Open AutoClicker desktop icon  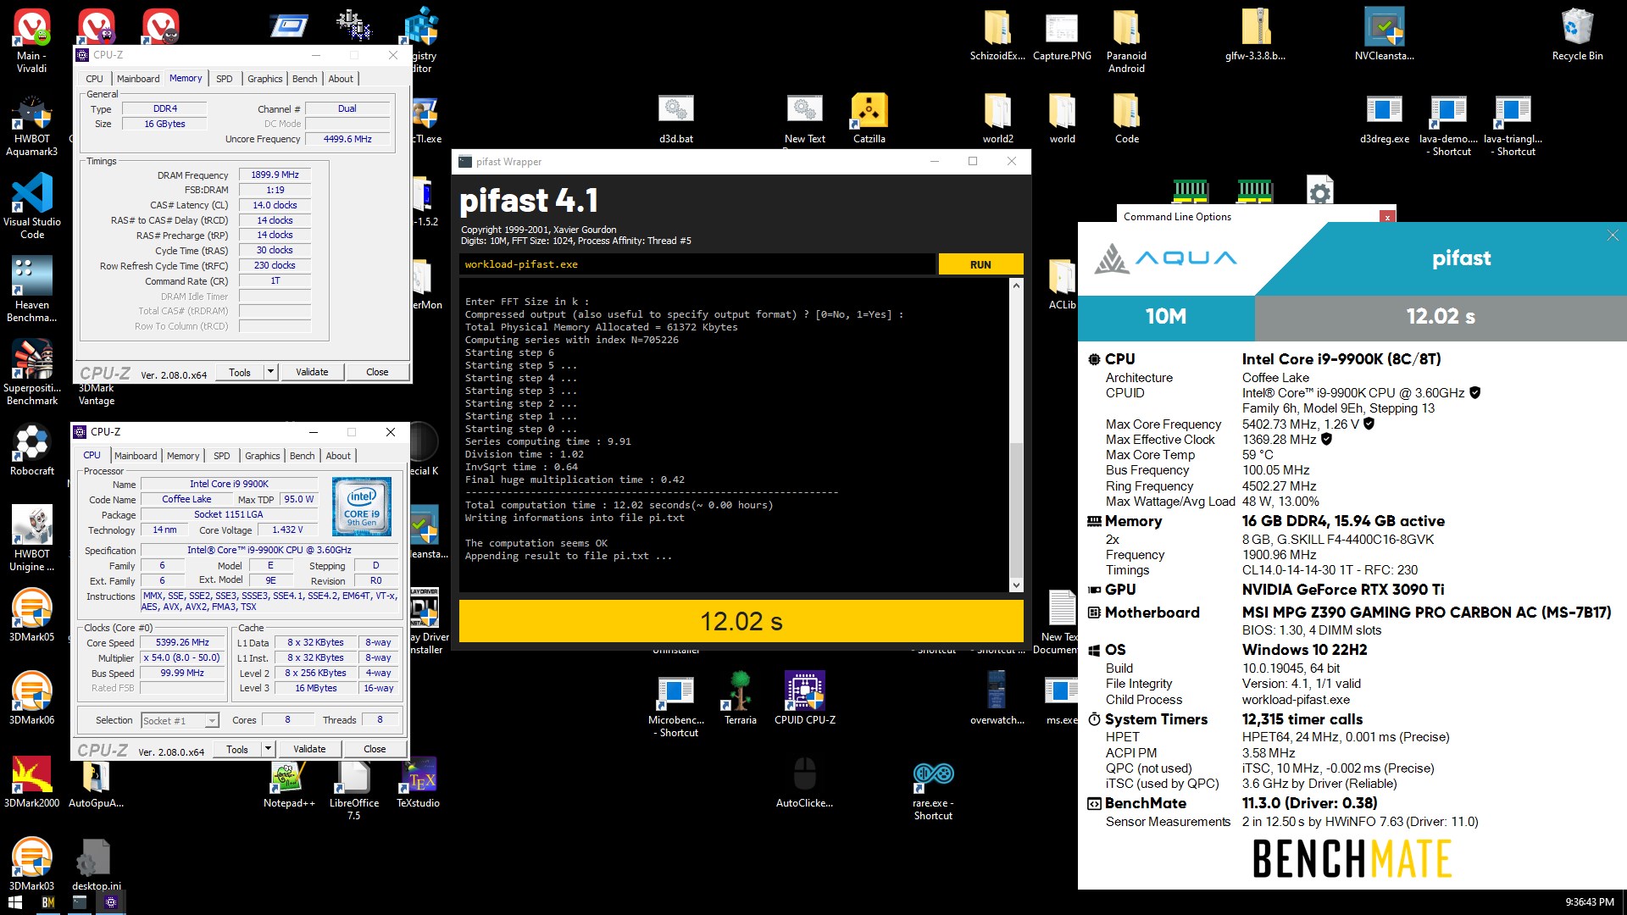tap(804, 781)
